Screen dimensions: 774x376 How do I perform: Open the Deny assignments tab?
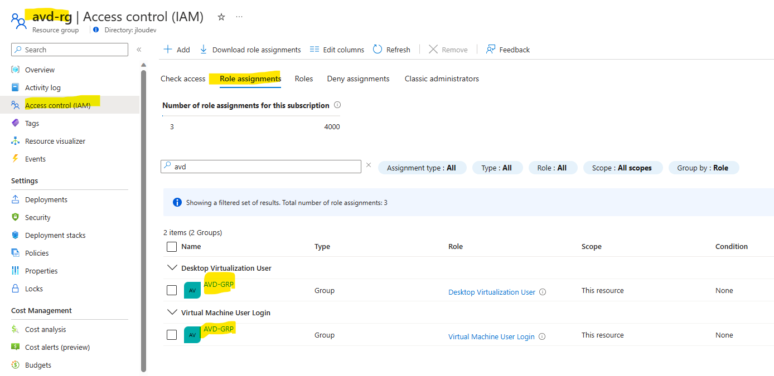click(x=359, y=79)
